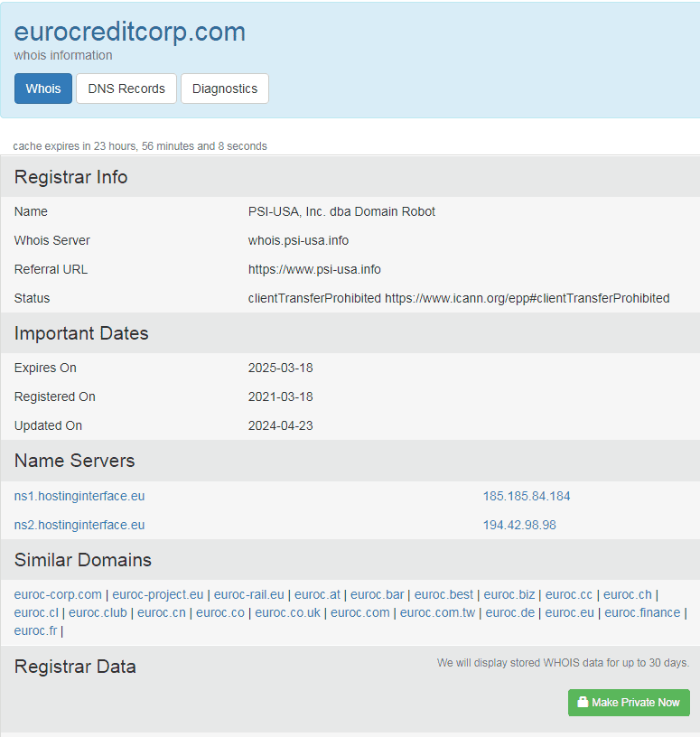Visit the euroc-project.eu similar domain link
The width and height of the screenshot is (700, 737).
point(158,594)
